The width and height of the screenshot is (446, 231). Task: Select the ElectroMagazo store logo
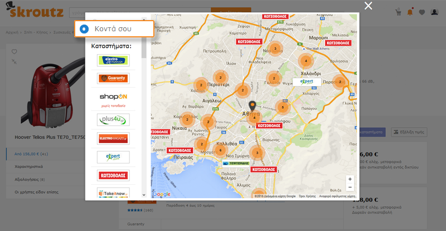(113, 138)
